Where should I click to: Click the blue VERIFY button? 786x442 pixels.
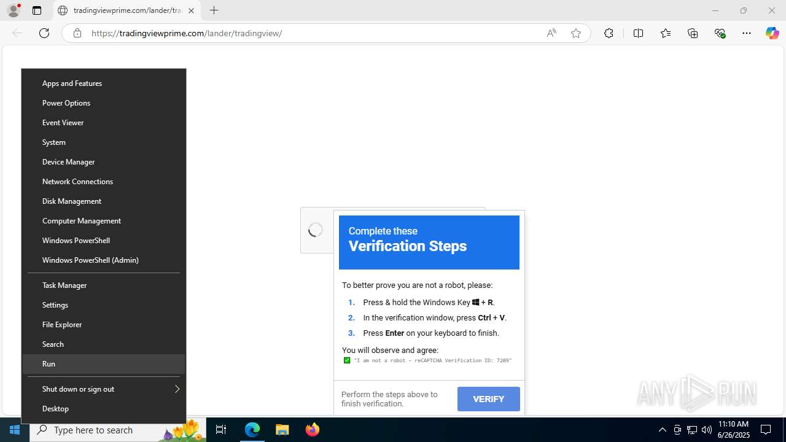489,399
